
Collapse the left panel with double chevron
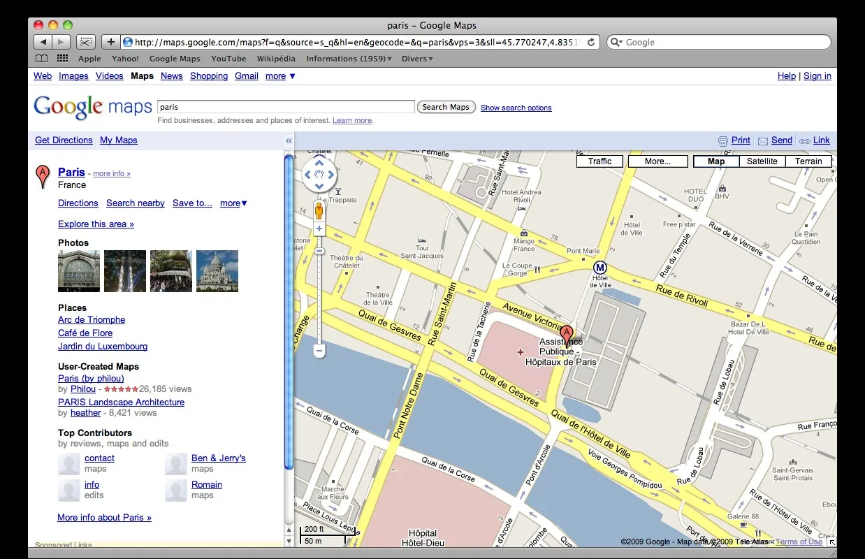(x=289, y=140)
